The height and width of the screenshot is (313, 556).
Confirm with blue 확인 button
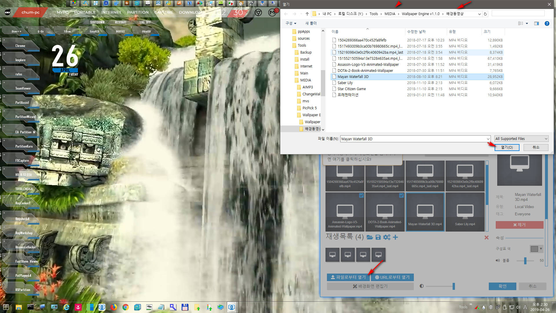(502, 286)
